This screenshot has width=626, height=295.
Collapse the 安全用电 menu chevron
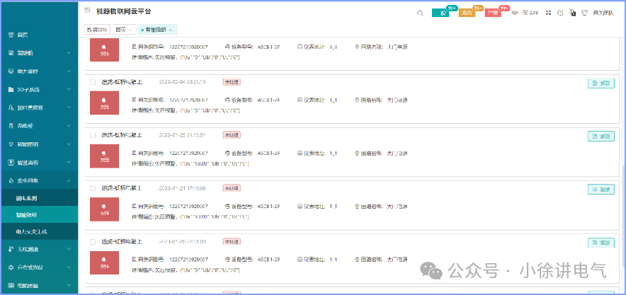[x=69, y=180]
